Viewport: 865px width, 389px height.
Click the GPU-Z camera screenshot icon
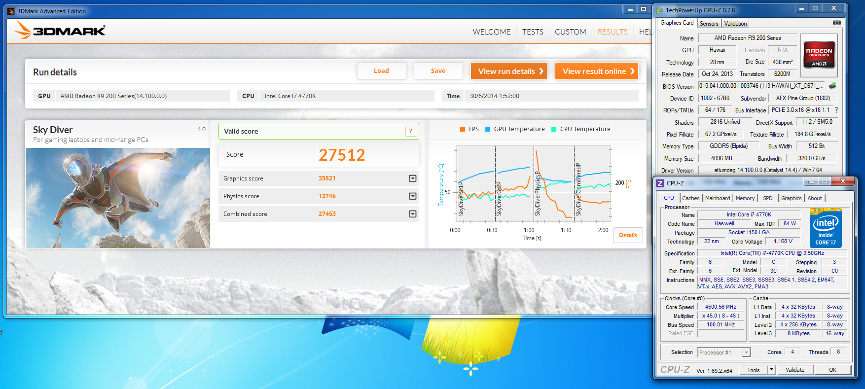[x=837, y=23]
